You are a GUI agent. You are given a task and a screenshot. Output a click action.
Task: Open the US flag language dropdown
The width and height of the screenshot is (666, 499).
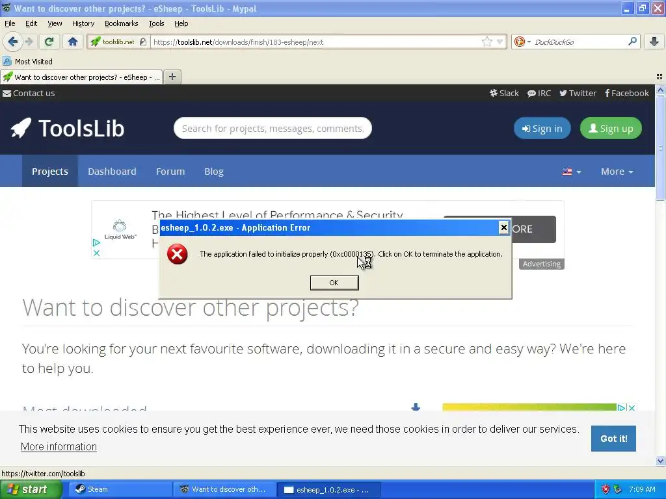point(572,172)
